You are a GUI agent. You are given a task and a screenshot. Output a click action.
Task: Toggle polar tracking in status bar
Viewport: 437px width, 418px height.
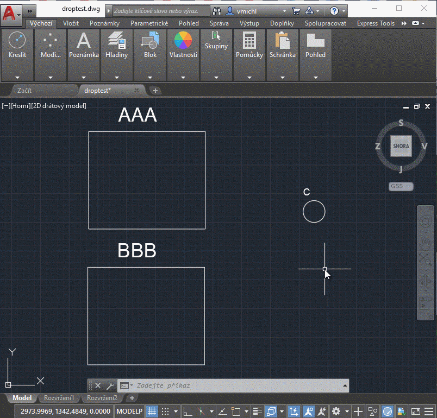201,411
